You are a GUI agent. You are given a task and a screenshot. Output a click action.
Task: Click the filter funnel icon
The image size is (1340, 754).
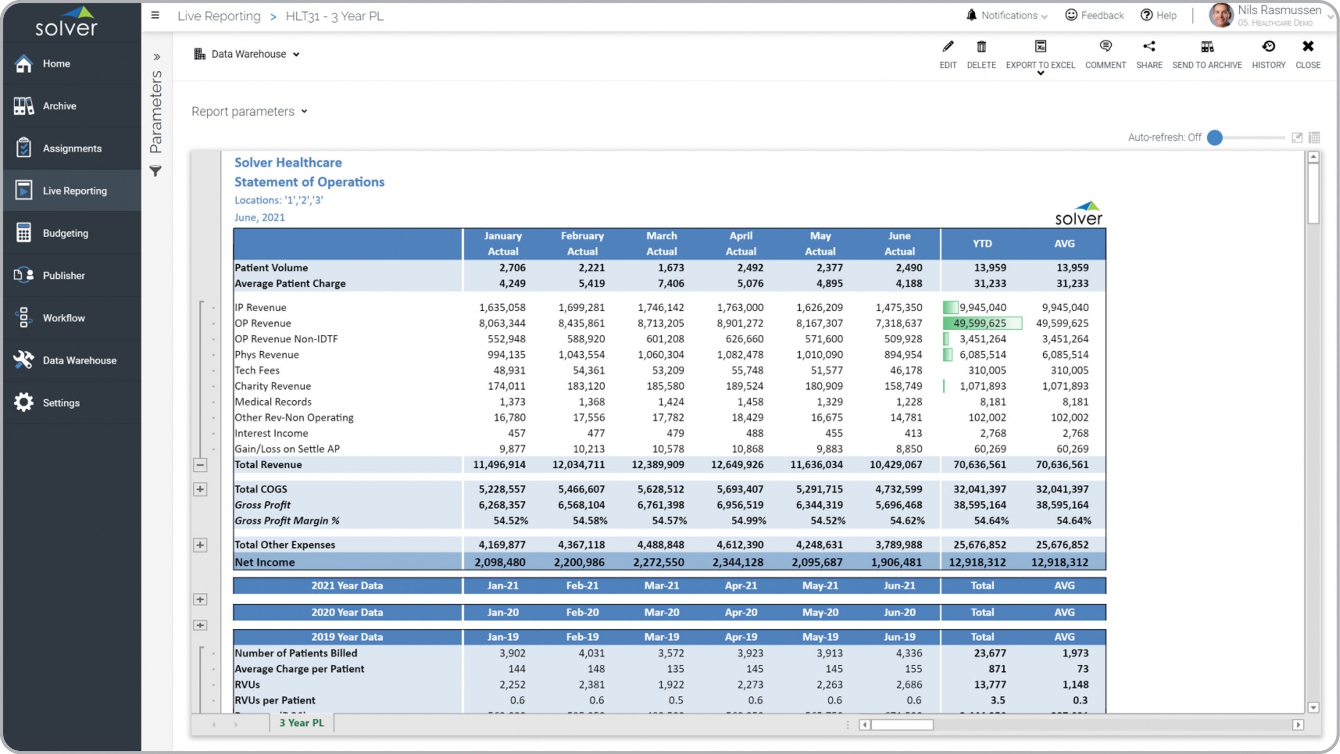[x=155, y=171]
